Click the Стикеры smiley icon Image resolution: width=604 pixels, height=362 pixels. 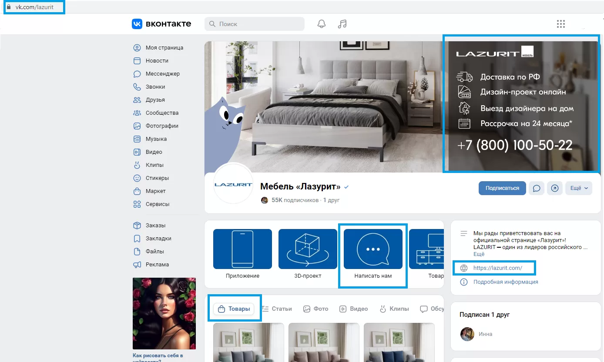point(137,178)
